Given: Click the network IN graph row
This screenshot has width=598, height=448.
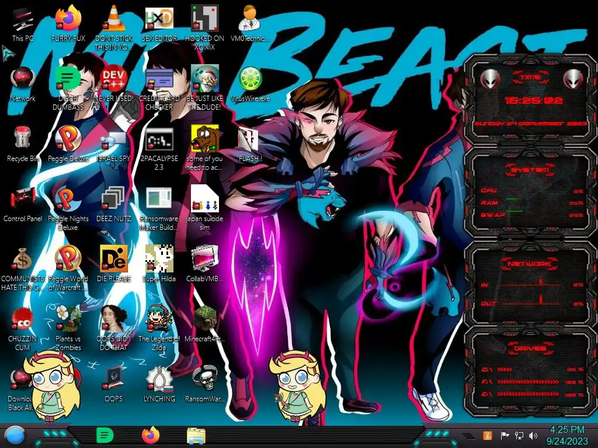Looking at the screenshot, I should pyautogui.click(x=533, y=283).
